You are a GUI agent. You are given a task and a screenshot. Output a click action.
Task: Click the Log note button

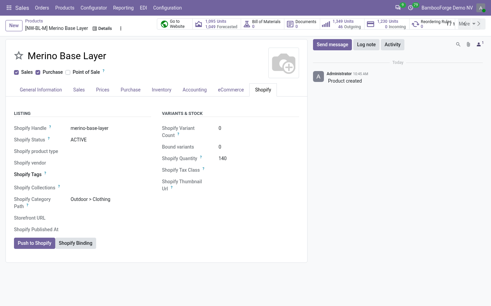[366, 45]
